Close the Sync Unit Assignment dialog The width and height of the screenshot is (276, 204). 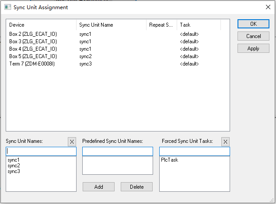click(x=268, y=7)
